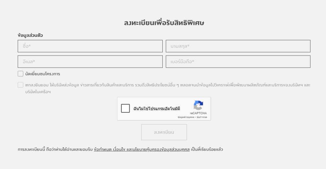Click the ข้อมูลส่วนตัว section label
Screen dimensions: 326x169
click(x=30, y=35)
